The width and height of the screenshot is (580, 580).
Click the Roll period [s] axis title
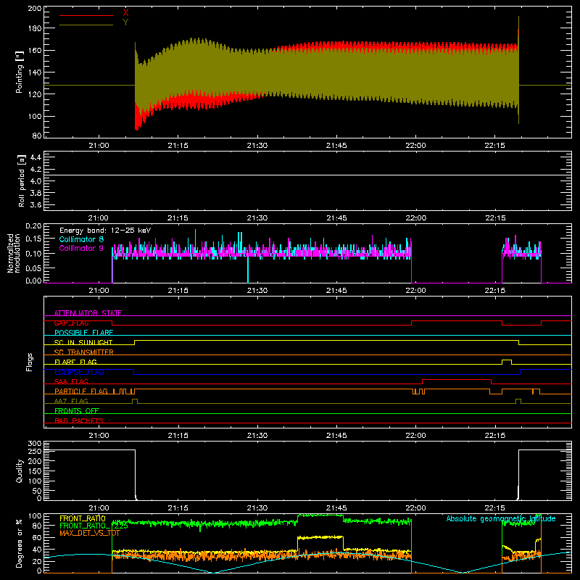(x=21, y=181)
